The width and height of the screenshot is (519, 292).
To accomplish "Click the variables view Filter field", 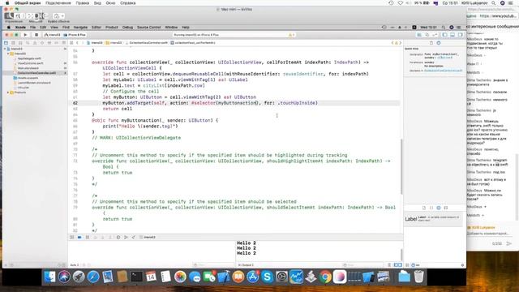I will tap(212, 265).
